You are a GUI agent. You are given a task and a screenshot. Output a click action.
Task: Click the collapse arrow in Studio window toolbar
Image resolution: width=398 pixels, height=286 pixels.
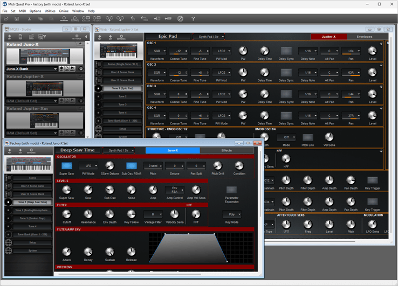tap(86, 37)
